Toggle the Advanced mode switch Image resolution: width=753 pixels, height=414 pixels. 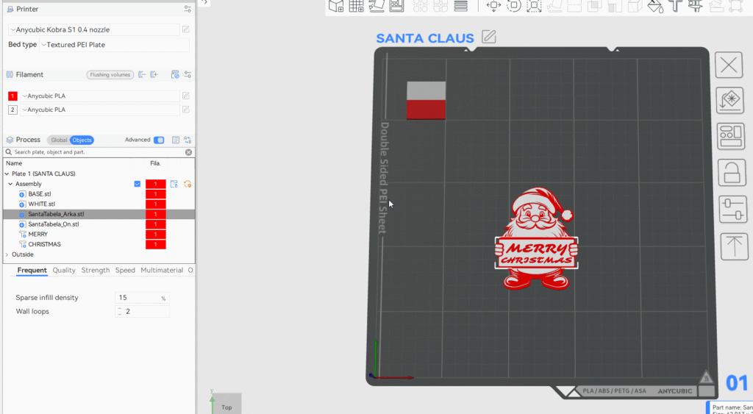coord(158,140)
